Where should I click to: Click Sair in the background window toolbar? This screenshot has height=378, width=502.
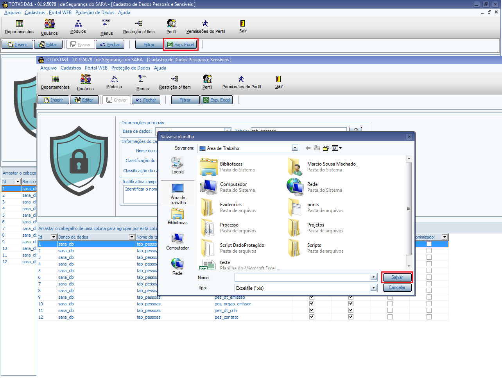coord(243,27)
